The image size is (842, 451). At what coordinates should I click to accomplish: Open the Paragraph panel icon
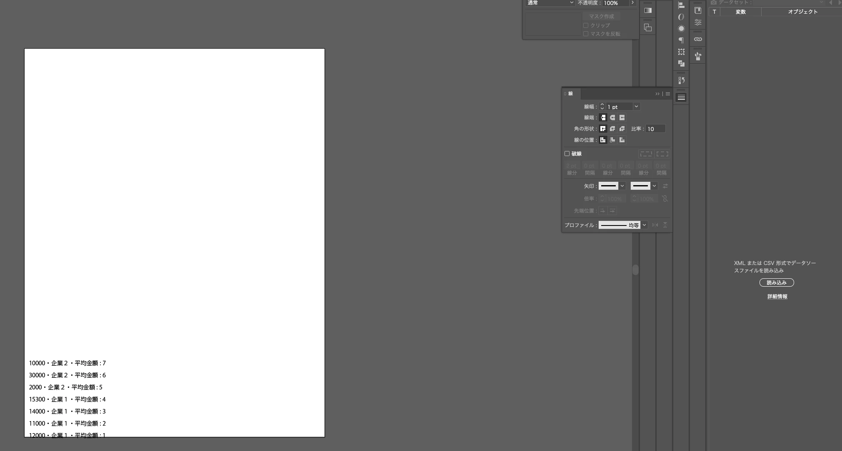coord(681,40)
